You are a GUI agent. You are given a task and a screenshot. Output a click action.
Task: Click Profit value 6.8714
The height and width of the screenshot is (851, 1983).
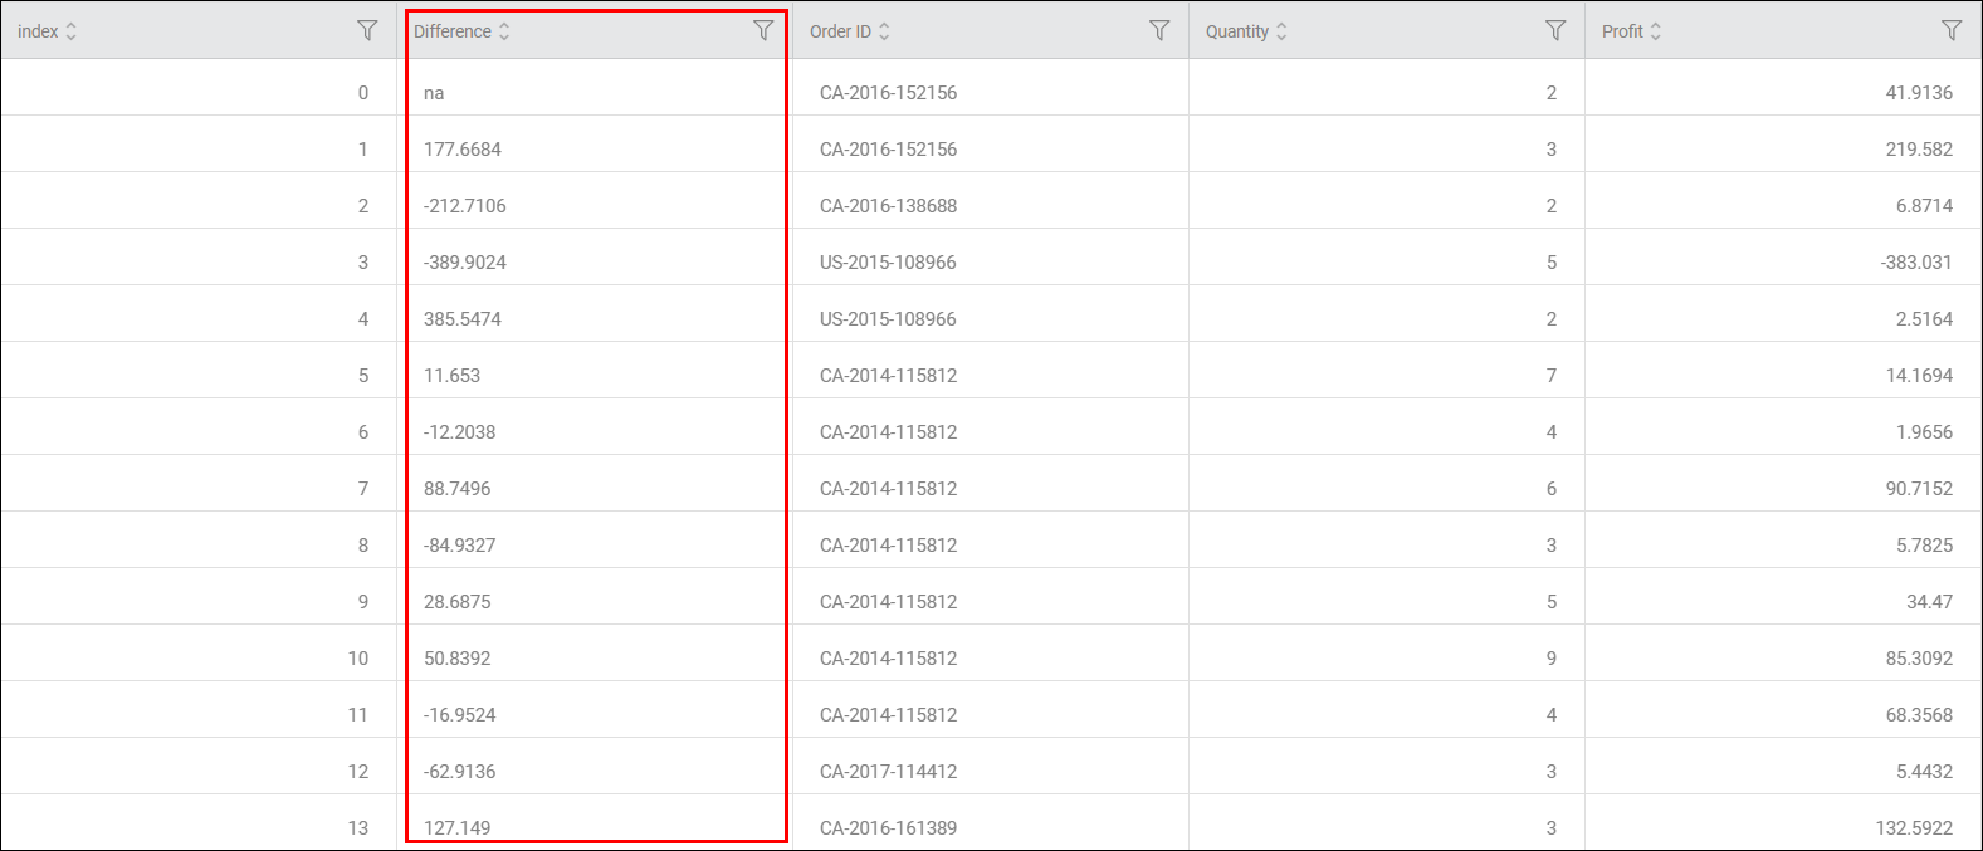tap(1924, 206)
